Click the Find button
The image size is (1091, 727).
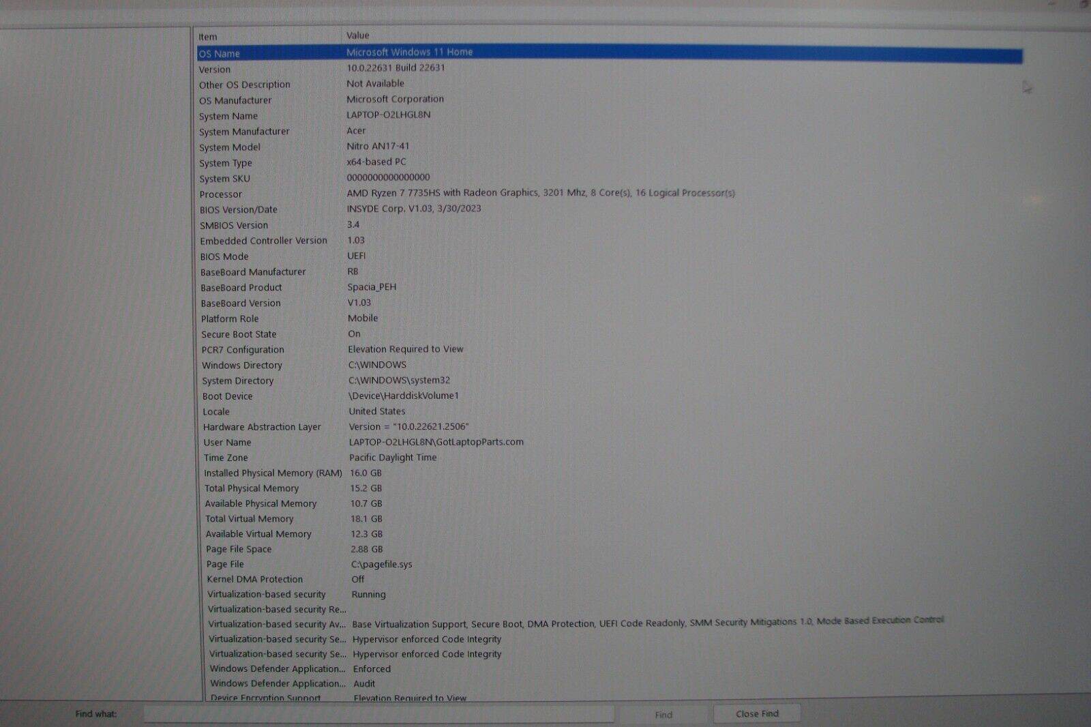pos(663,715)
